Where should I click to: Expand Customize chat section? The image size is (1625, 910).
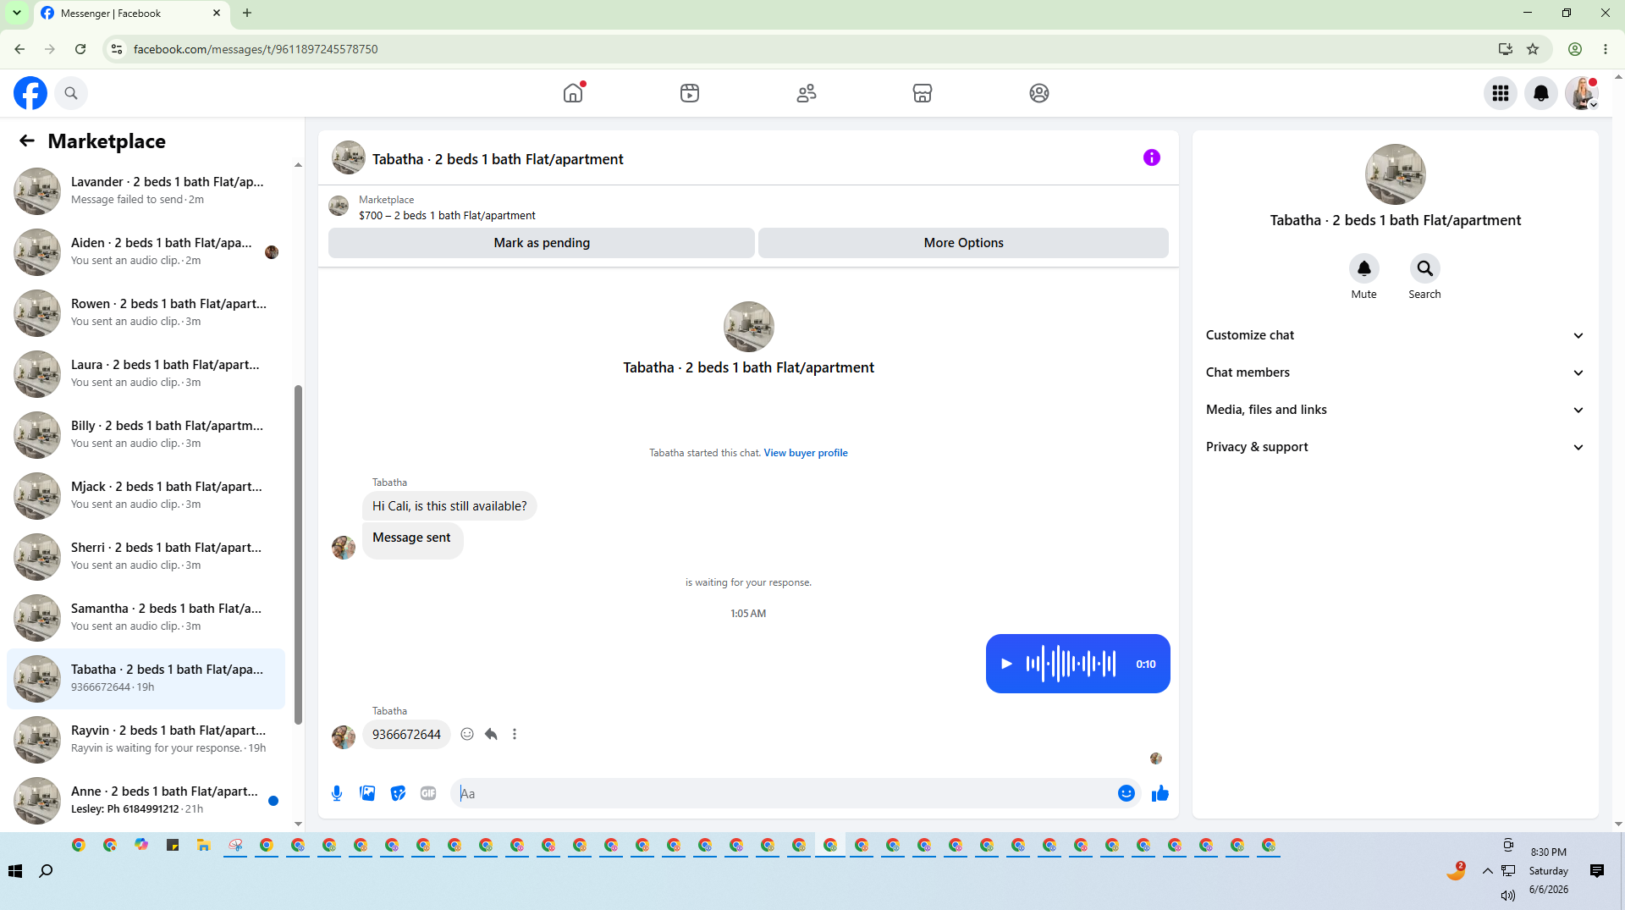[1395, 335]
